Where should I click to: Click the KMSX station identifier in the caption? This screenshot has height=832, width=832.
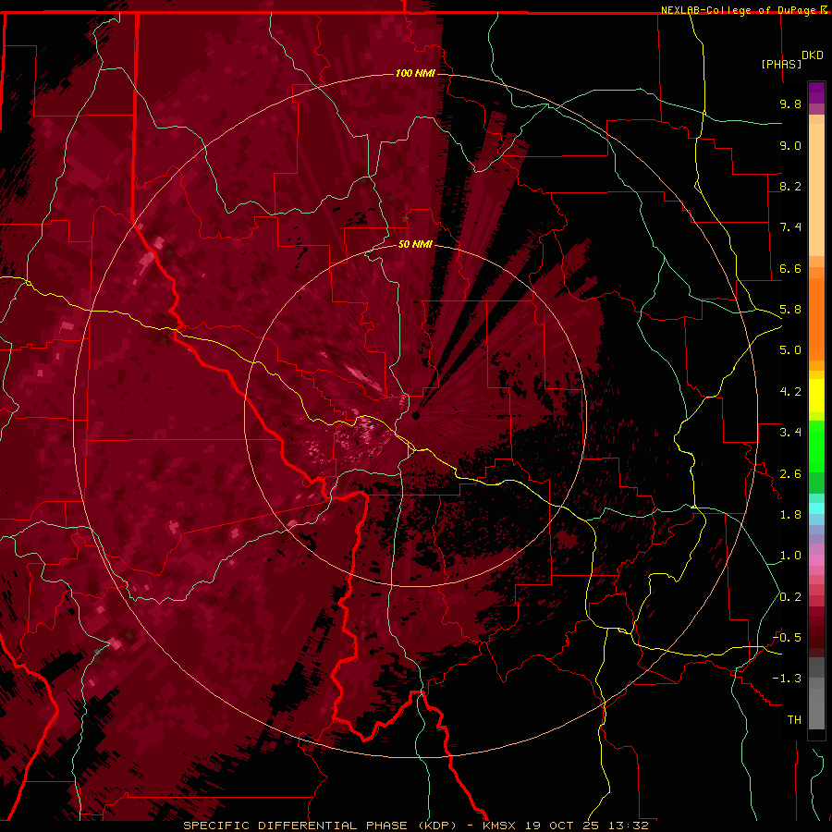[x=499, y=826]
